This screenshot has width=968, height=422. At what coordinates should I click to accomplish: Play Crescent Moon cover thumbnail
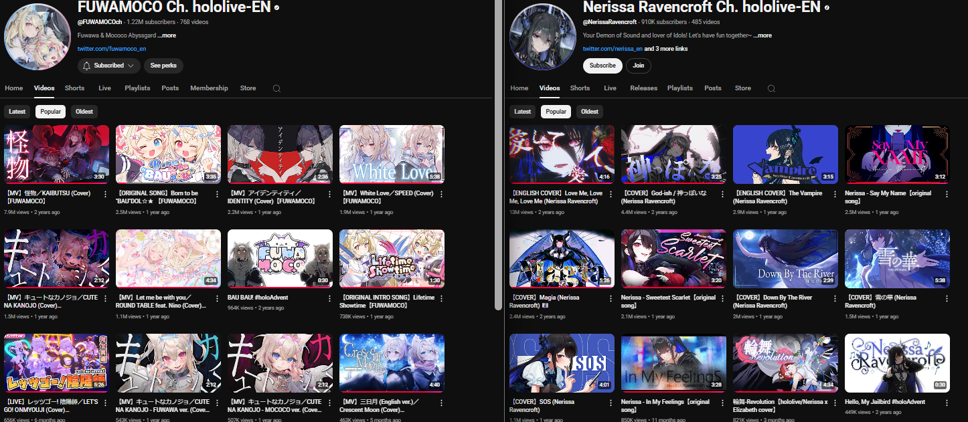(392, 363)
